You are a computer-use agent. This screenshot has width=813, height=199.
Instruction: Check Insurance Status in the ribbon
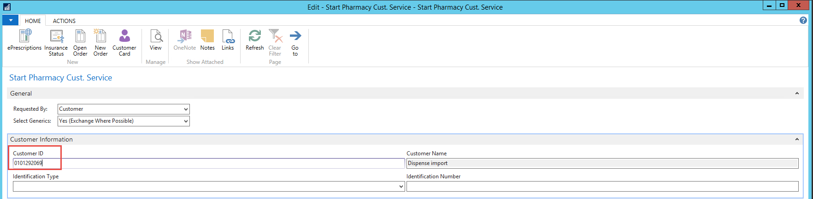point(56,36)
